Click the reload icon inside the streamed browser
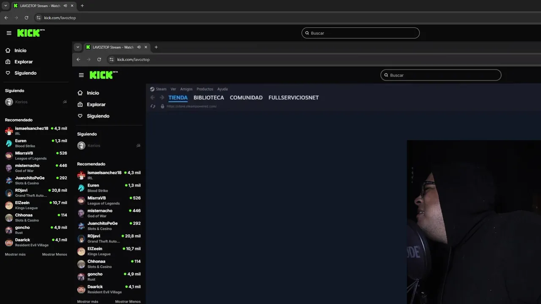Image resolution: width=541 pixels, height=304 pixels. (x=99, y=60)
